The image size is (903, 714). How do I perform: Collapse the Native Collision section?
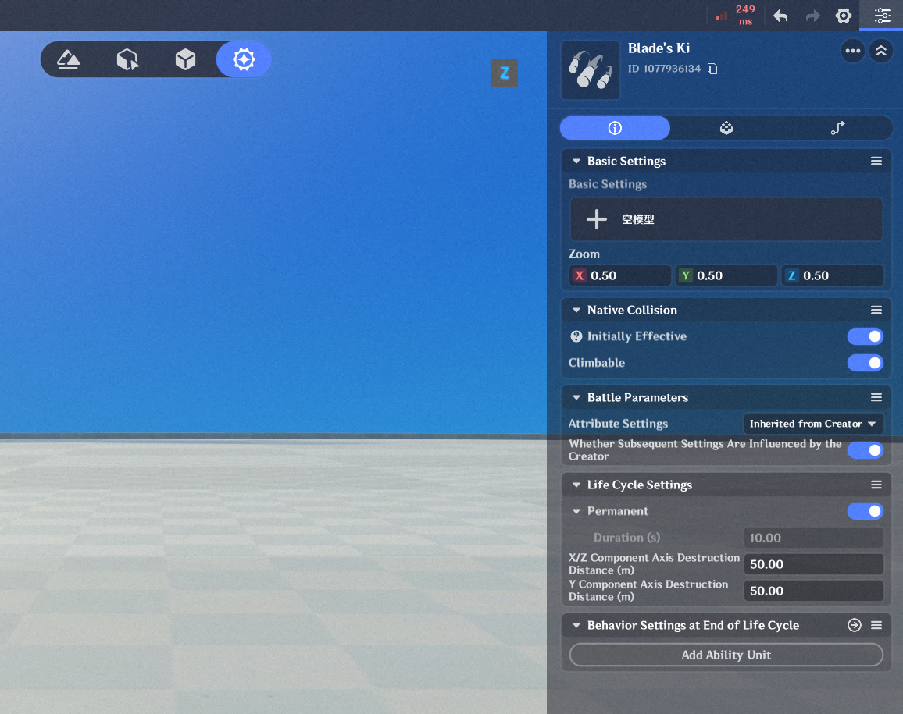pos(576,310)
